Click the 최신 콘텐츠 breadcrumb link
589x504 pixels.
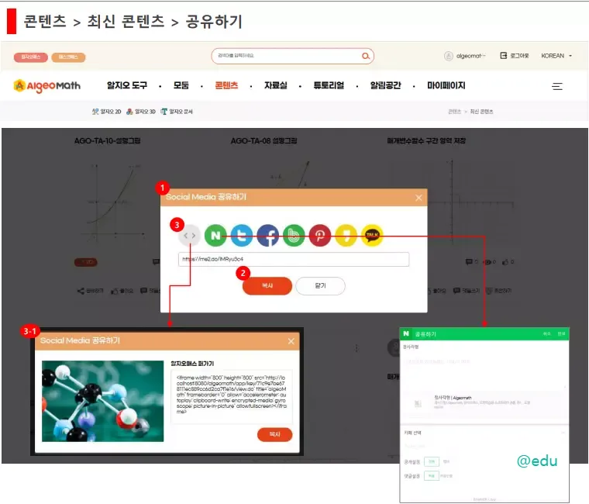coord(481,112)
